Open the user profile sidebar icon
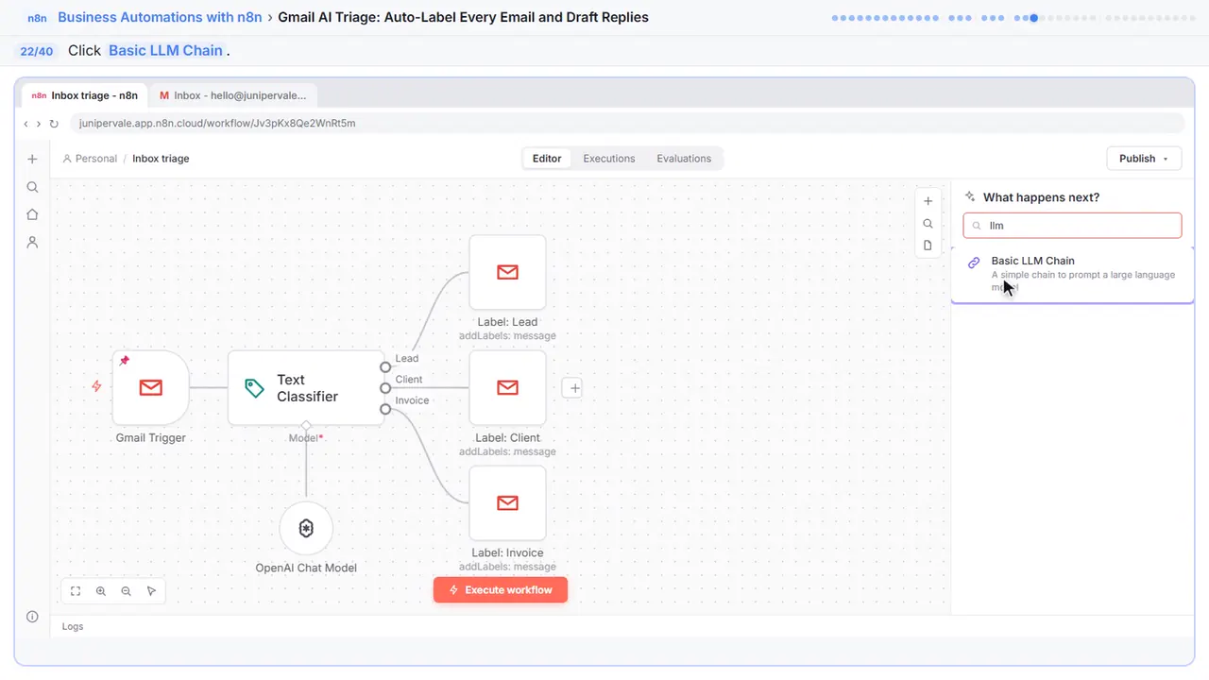 pos(32,242)
